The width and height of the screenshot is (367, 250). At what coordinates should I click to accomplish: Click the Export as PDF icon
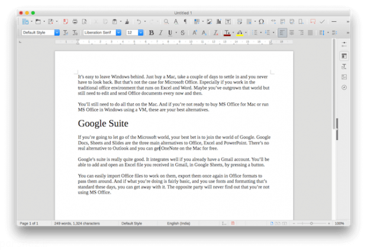tap(66, 22)
